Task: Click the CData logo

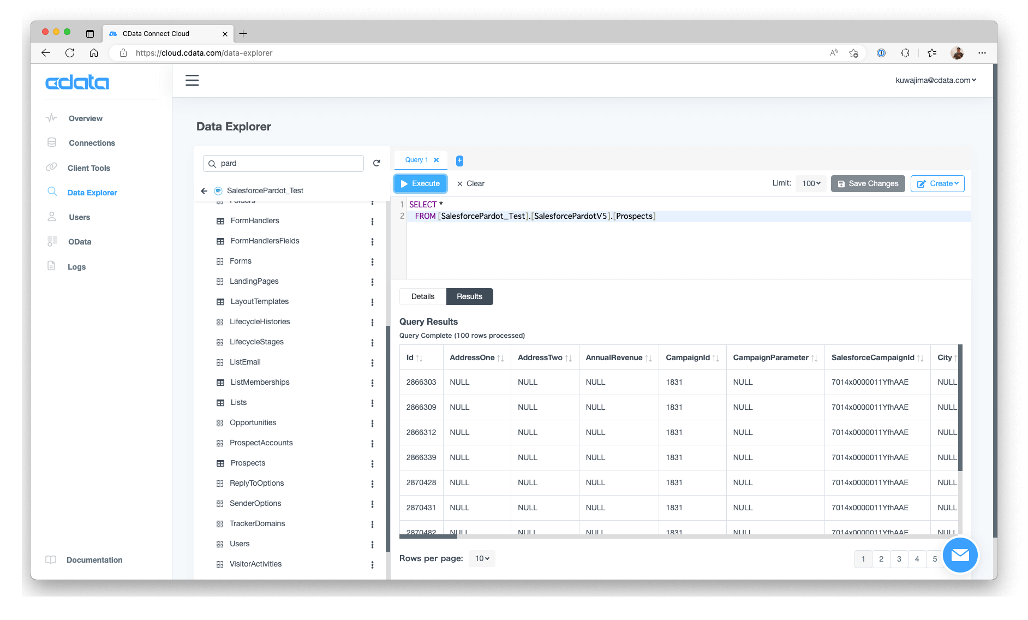Action: click(x=77, y=82)
